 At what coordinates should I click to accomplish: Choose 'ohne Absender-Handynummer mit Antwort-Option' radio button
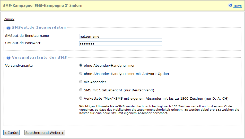(81, 74)
